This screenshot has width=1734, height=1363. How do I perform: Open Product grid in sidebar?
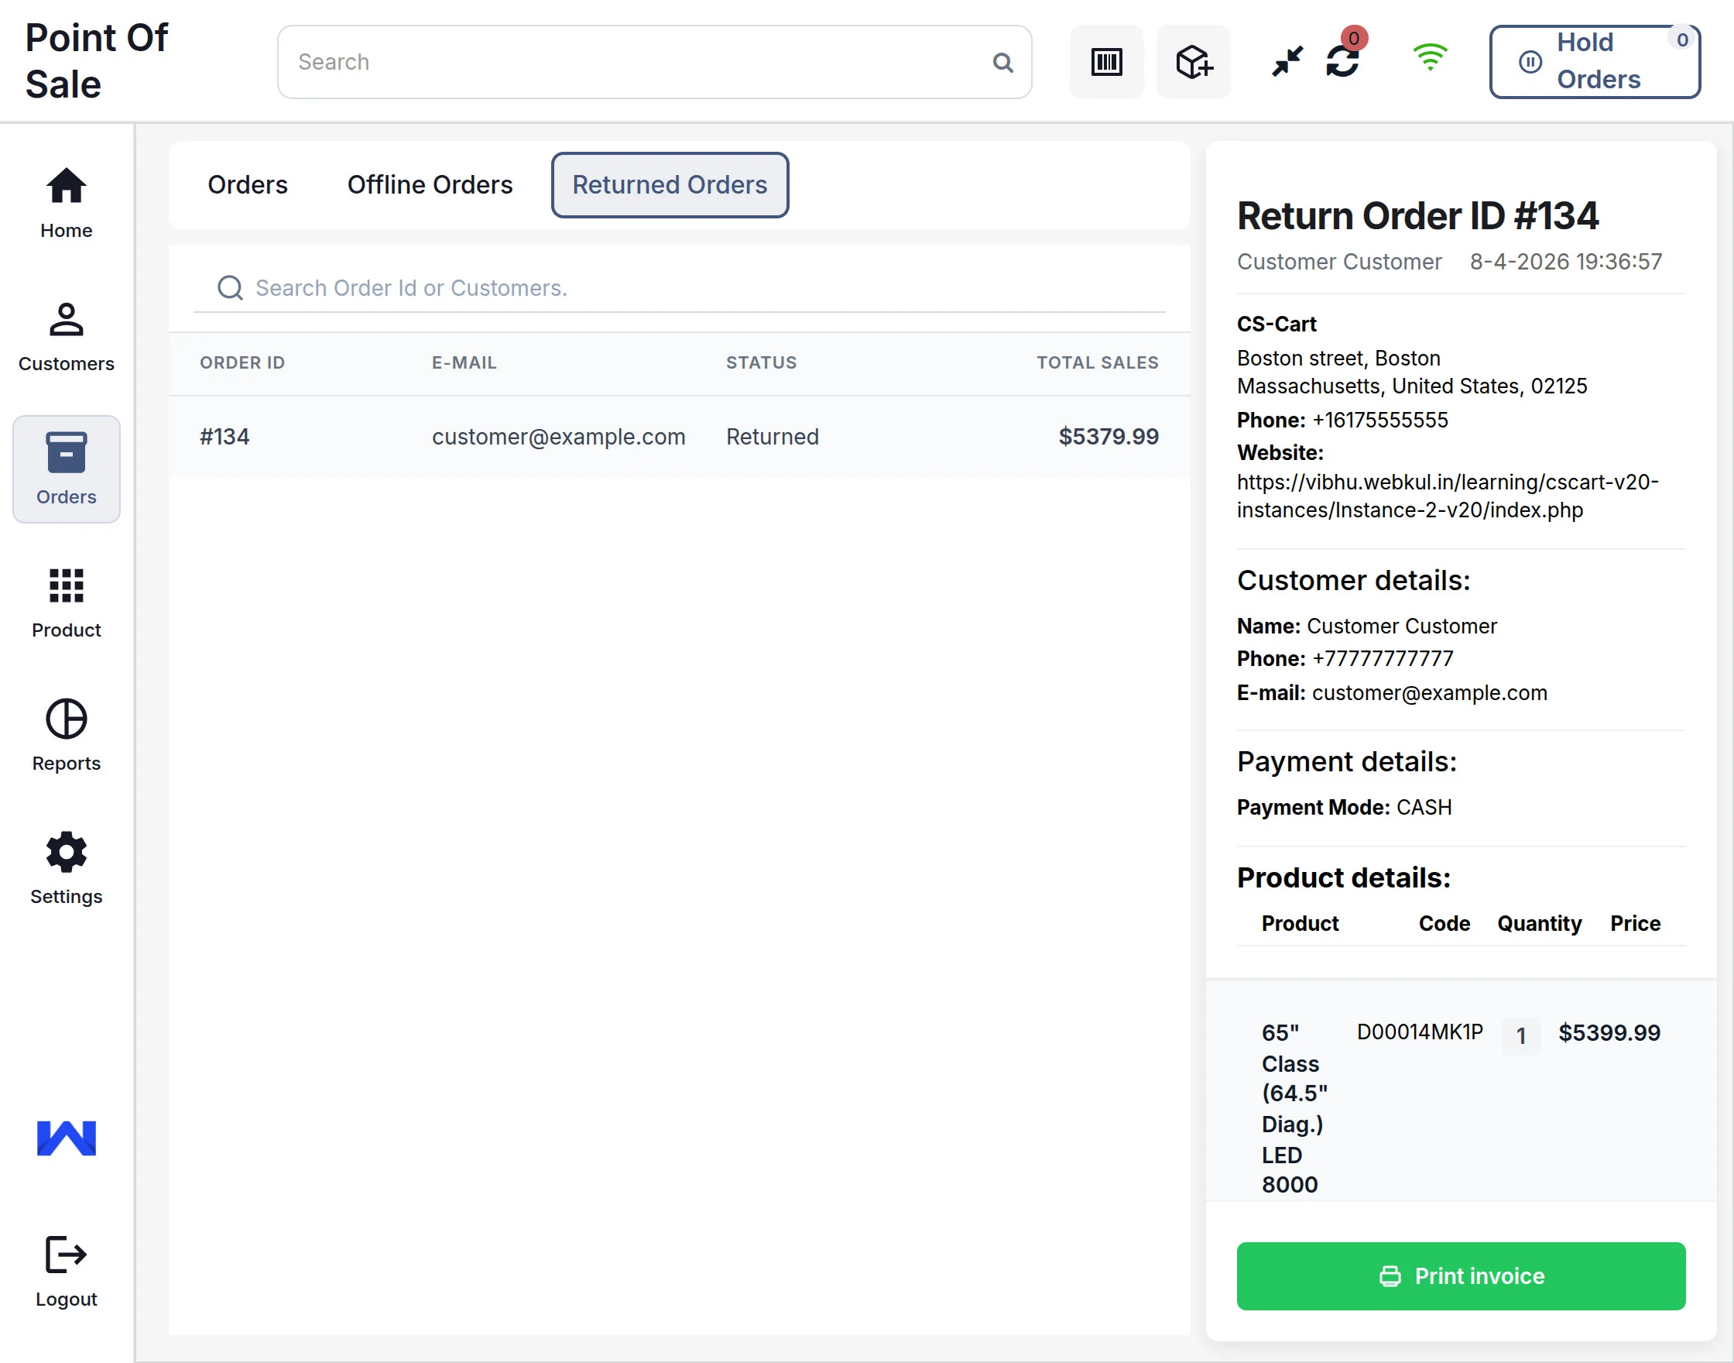pos(67,603)
